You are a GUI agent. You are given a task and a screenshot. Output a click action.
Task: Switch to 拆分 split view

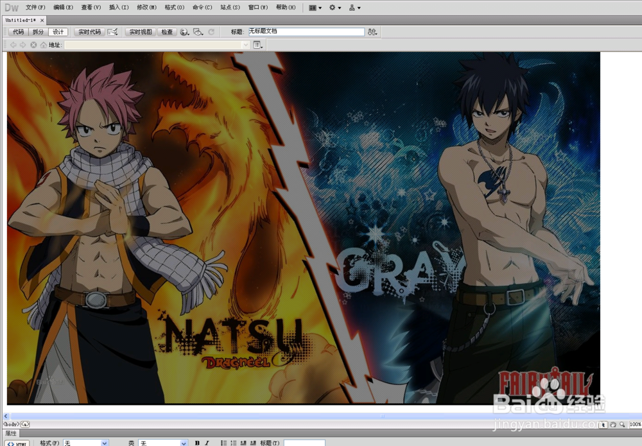click(x=38, y=32)
